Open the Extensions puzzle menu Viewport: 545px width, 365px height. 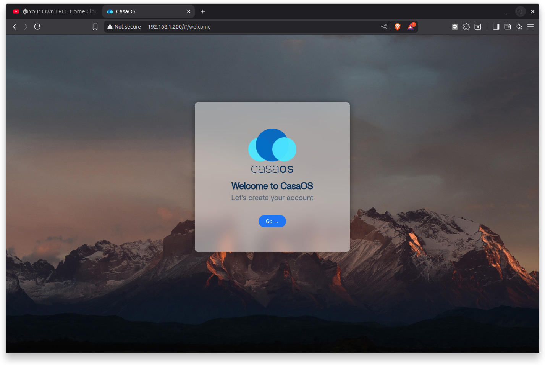[466, 27]
